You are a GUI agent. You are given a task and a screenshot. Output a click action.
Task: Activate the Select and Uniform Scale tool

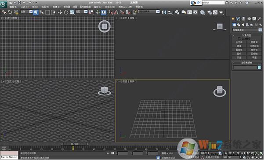tap(72, 12)
